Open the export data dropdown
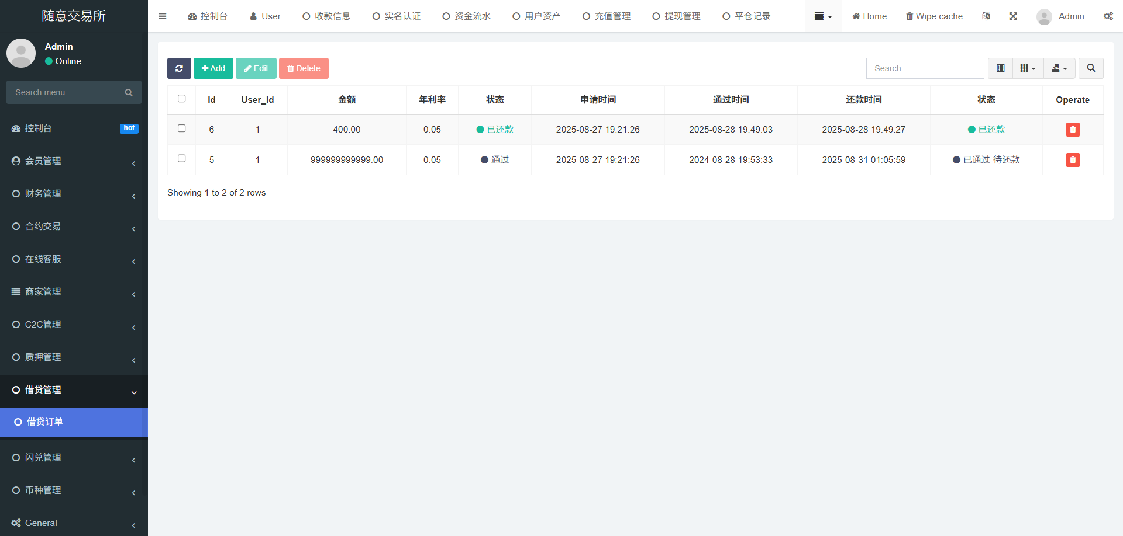This screenshot has height=536, width=1123. tap(1059, 68)
